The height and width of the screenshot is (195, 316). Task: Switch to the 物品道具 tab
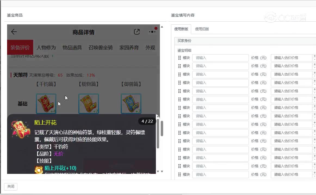coord(72,48)
